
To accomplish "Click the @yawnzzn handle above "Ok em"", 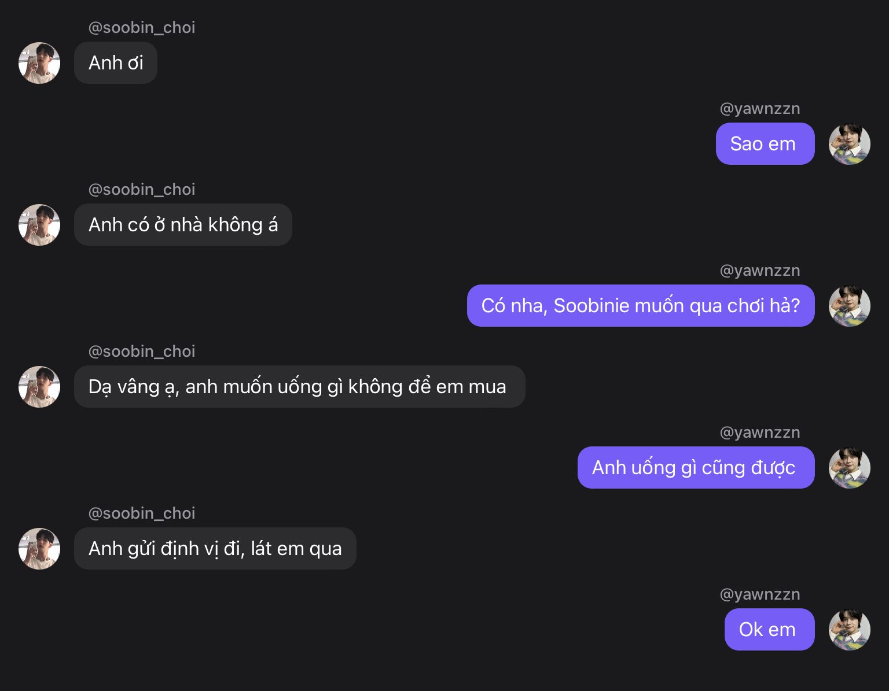I will pos(759,594).
